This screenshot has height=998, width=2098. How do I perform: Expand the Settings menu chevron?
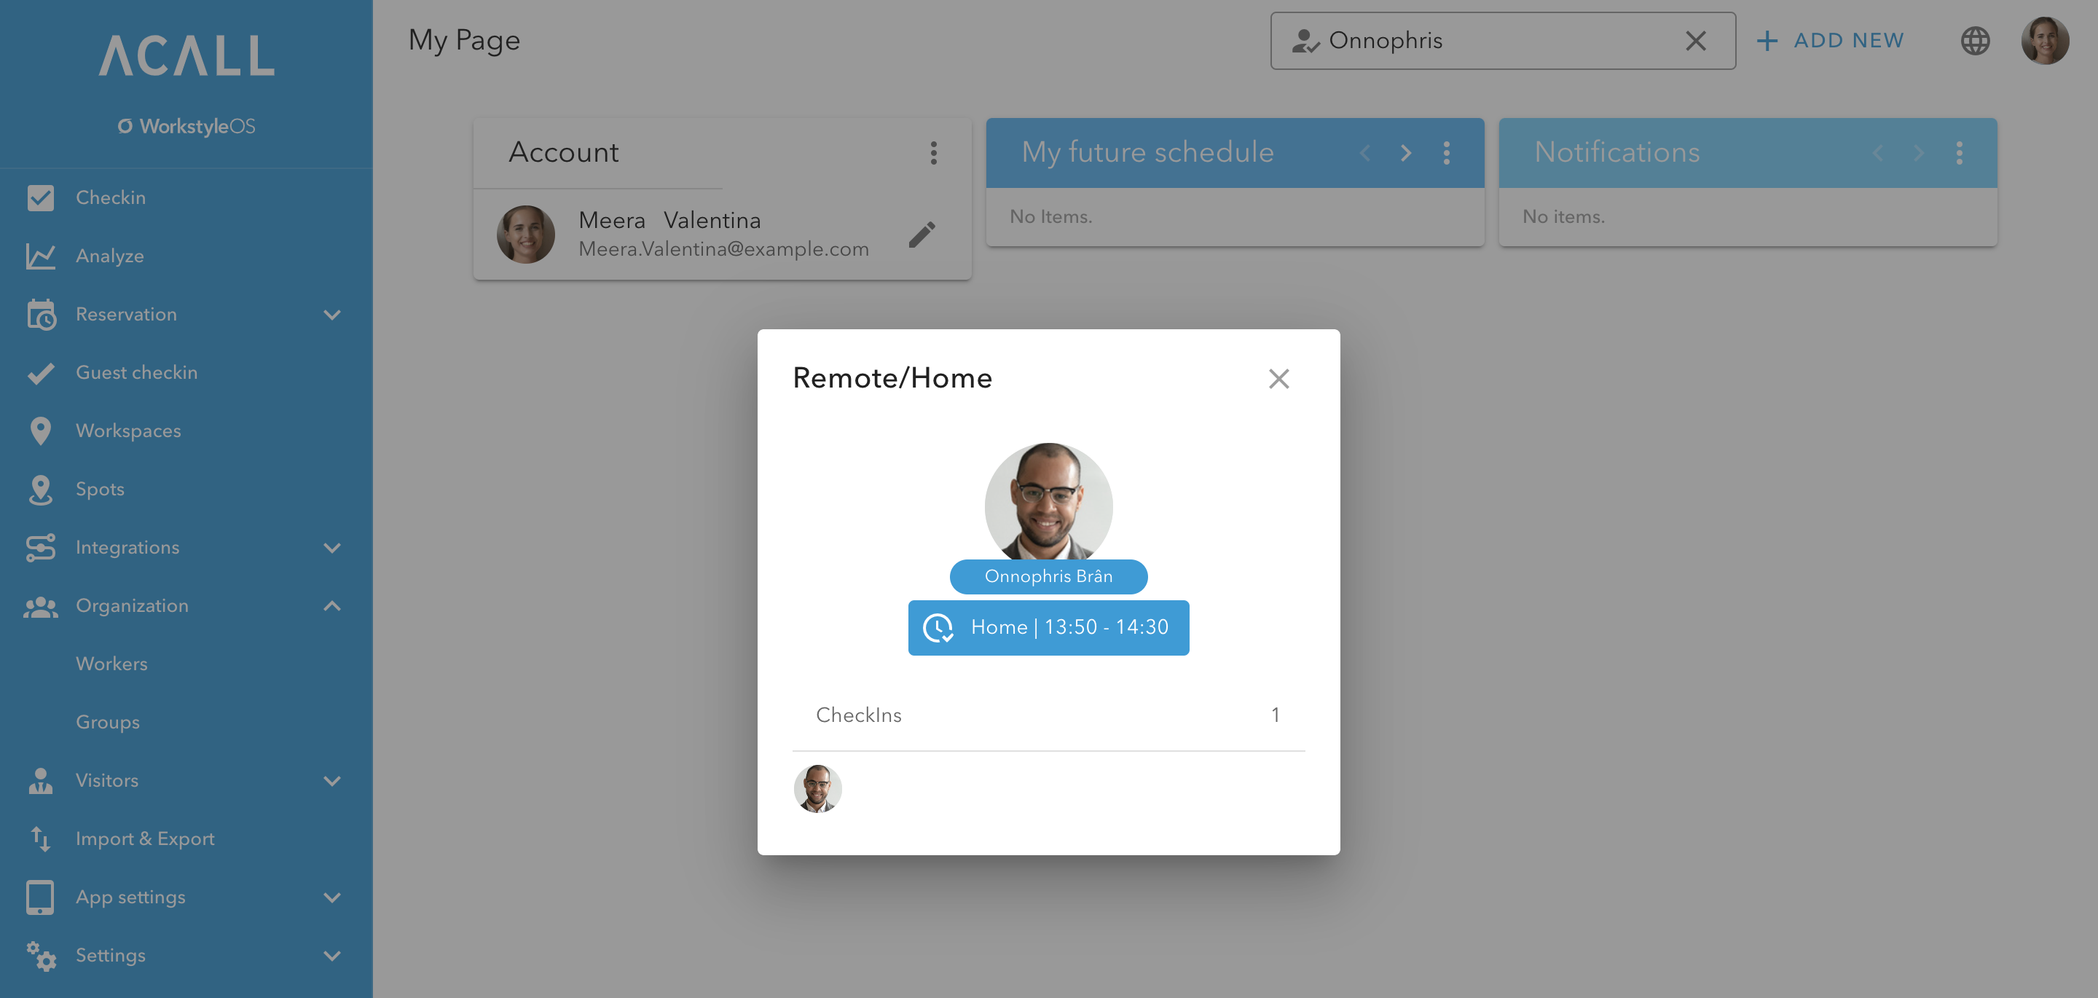[331, 956]
